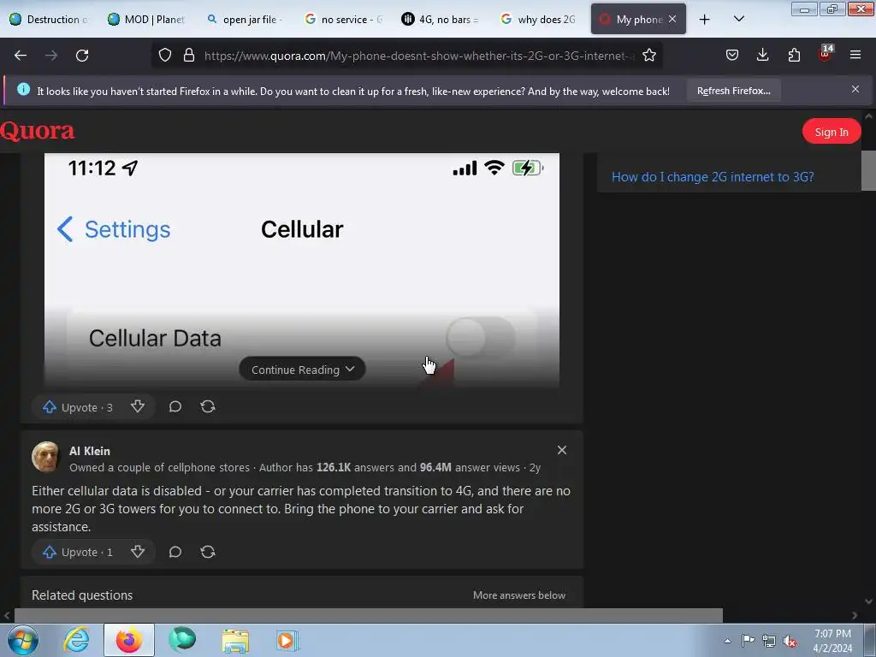876x657 pixels.
Task: Open the taskbar clock showing 7:07 PM
Action: pyautogui.click(x=832, y=641)
